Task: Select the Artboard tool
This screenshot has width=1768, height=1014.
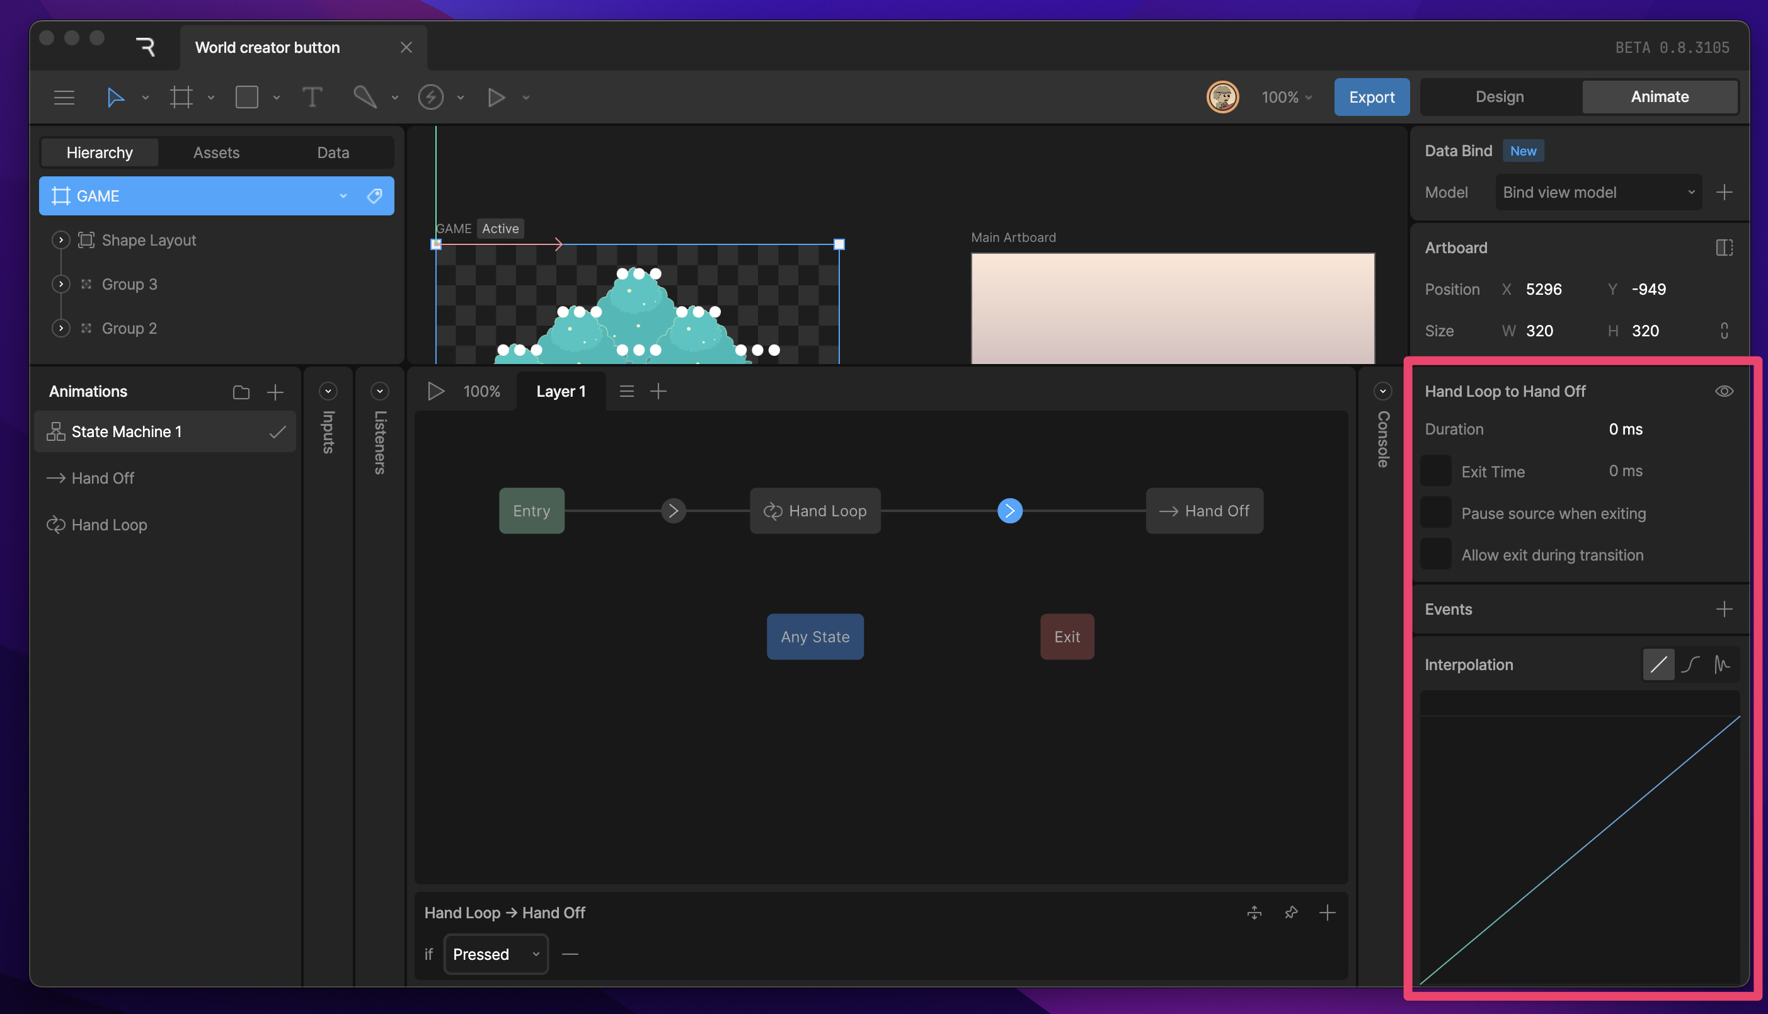Action: pos(181,97)
